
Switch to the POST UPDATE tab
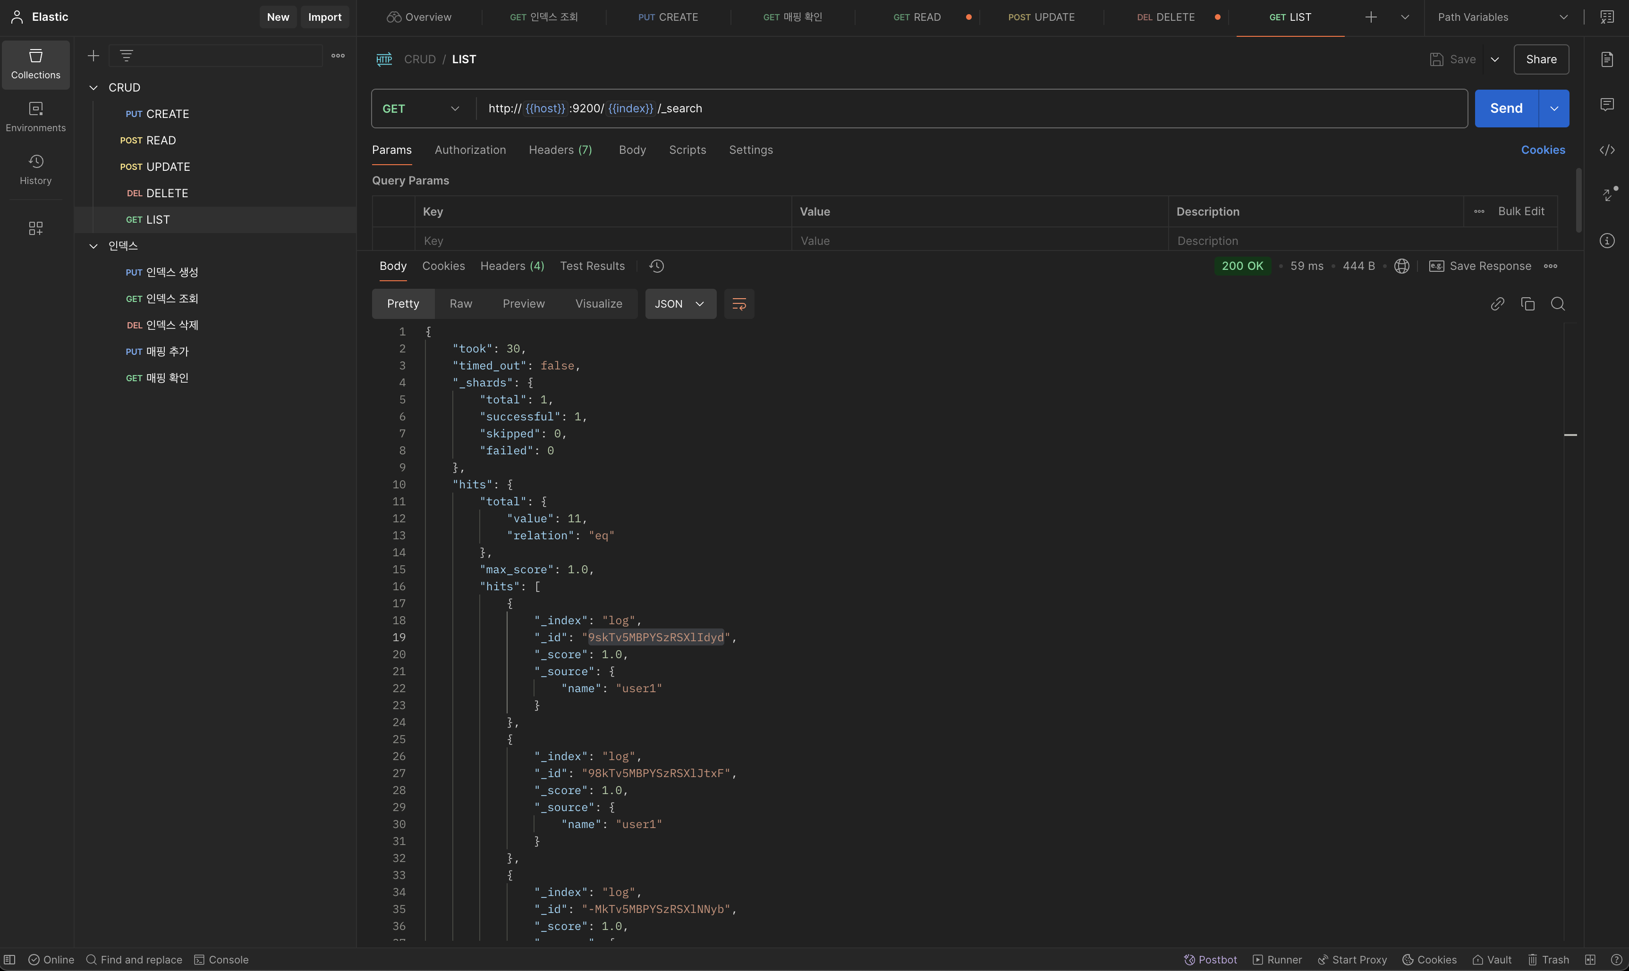coord(1041,17)
